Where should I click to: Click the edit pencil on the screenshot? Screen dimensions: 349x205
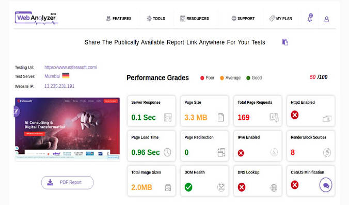tap(16, 112)
